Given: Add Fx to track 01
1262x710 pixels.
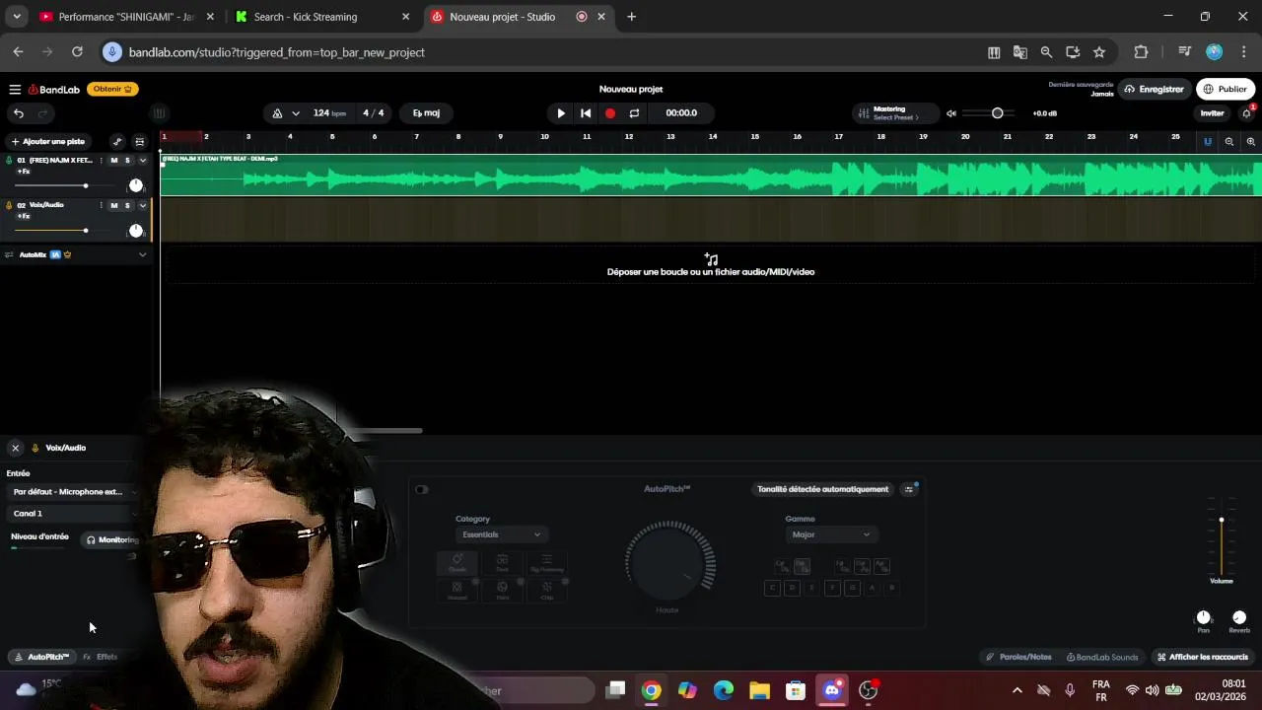Looking at the screenshot, I should pos(24,172).
